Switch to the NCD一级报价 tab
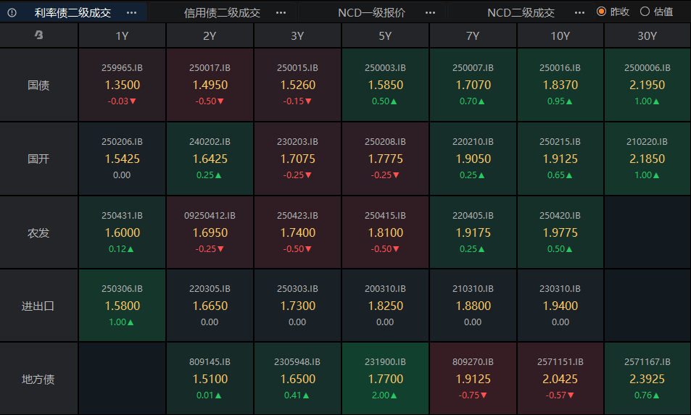Screen dimensions: 691x415 click(372, 12)
